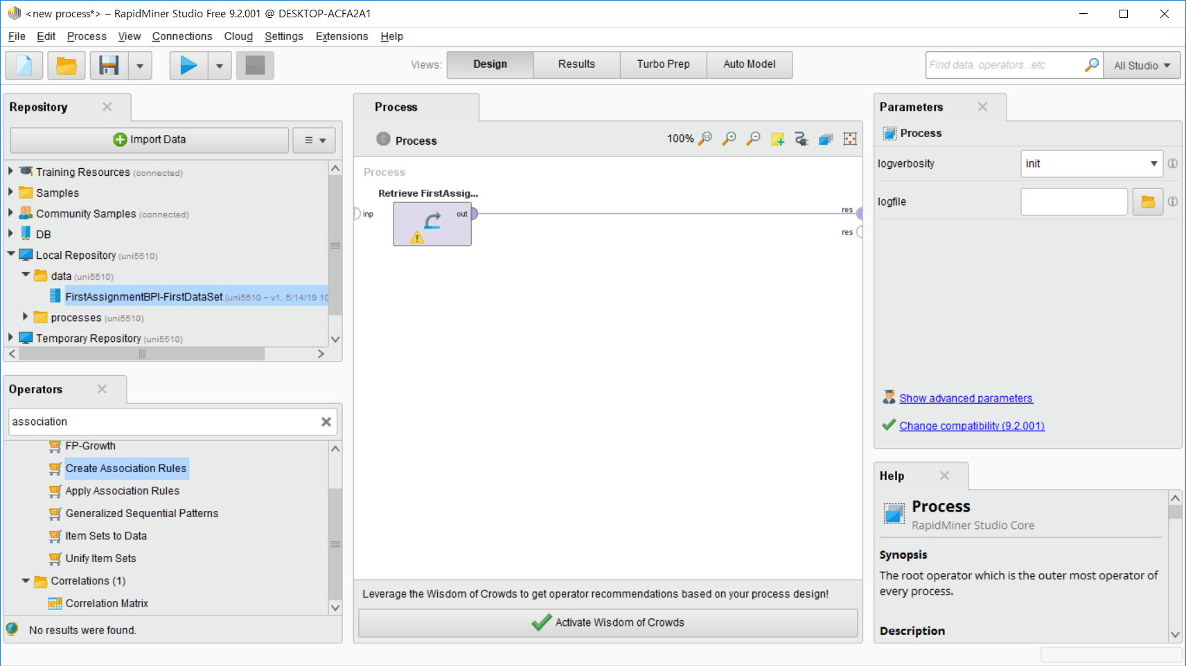Save the process with the floppy disk icon

[x=109, y=66]
